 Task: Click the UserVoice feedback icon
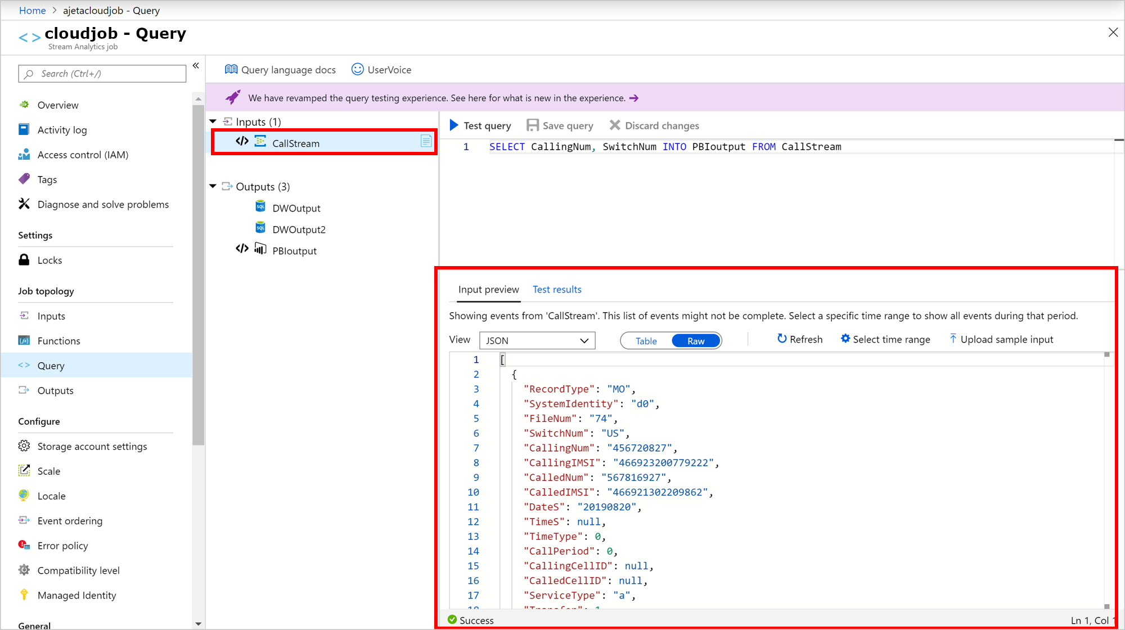tap(358, 70)
